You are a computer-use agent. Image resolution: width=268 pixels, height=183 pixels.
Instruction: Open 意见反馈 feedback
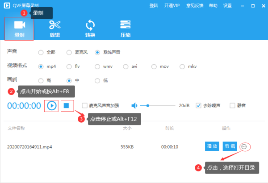coord(195,6)
